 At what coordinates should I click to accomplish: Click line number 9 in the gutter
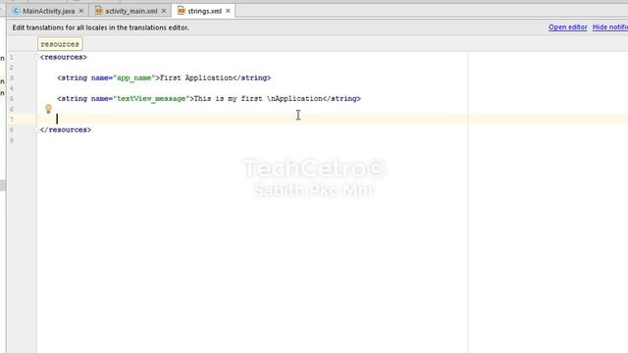tap(12, 140)
